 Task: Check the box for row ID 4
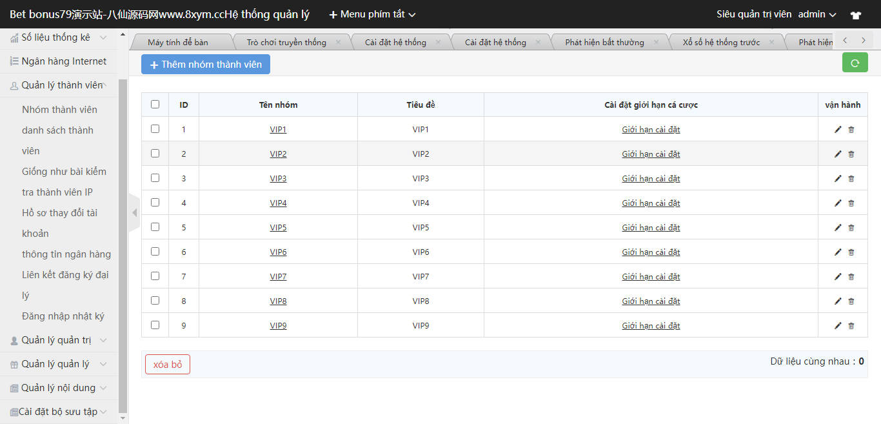pyautogui.click(x=155, y=202)
